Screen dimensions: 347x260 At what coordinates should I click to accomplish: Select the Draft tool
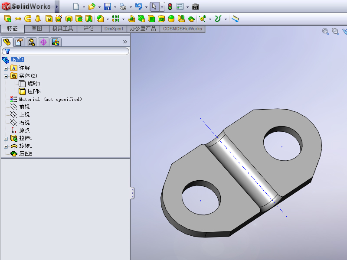(141, 19)
